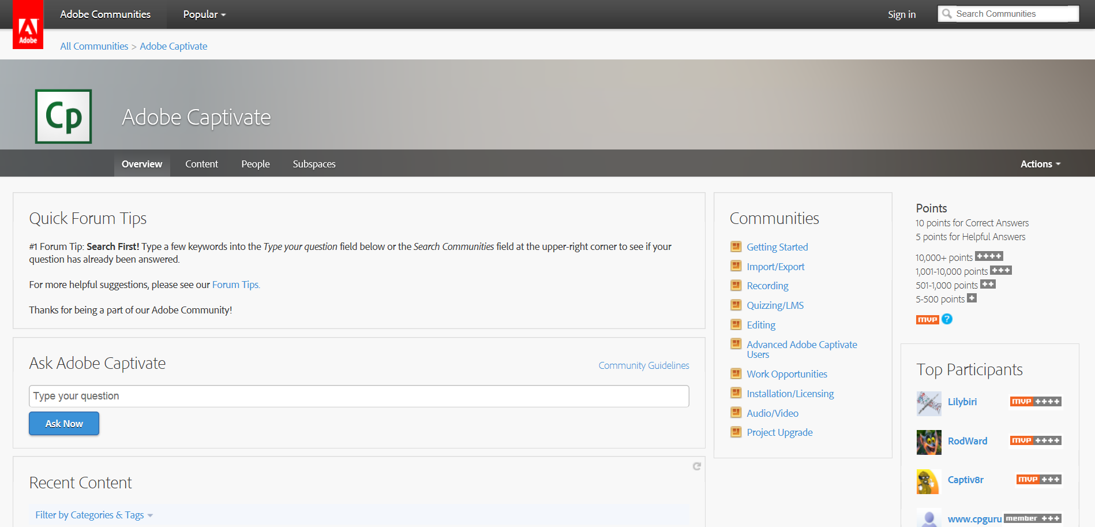View RodWard's profile name link
The width and height of the screenshot is (1095, 527).
[967, 441]
